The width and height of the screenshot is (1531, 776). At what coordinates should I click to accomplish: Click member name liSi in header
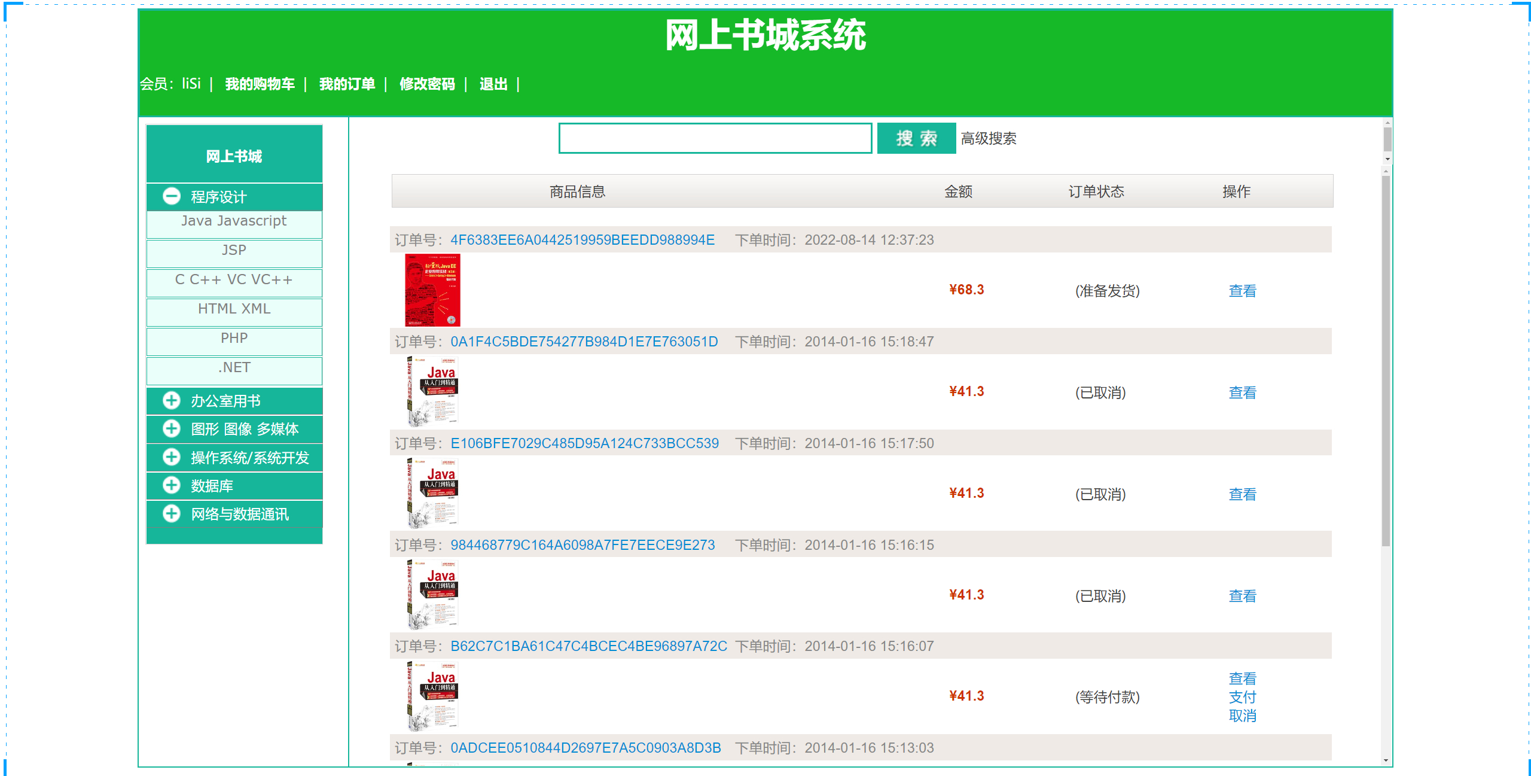point(191,83)
